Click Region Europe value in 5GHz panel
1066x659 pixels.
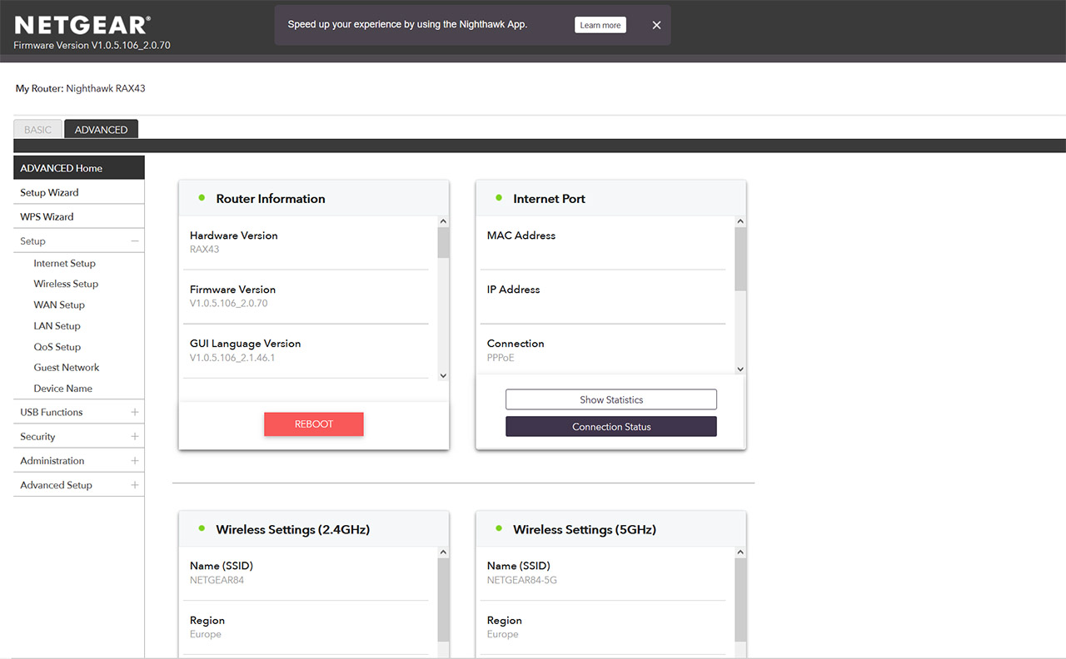(x=503, y=634)
